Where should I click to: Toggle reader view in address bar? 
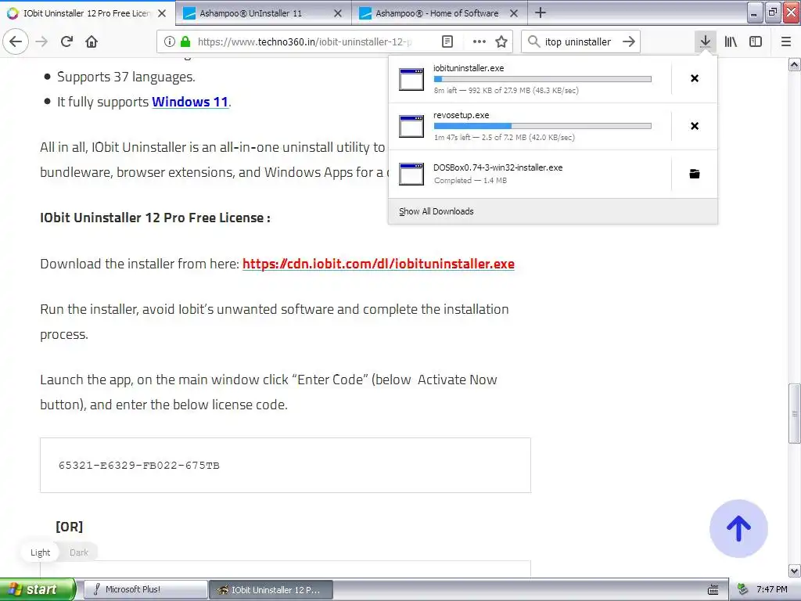coord(447,42)
